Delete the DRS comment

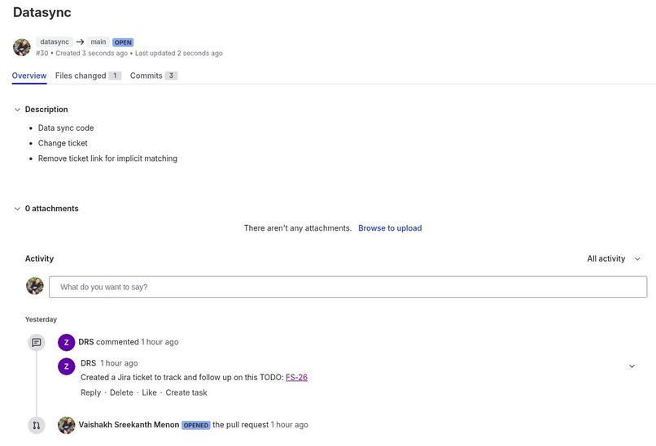(x=121, y=392)
